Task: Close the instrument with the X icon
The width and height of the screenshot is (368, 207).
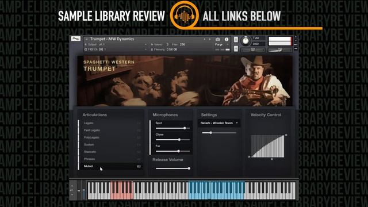Action: (296, 37)
